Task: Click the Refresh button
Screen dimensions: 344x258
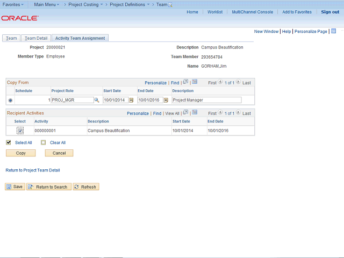Action: coord(86,187)
